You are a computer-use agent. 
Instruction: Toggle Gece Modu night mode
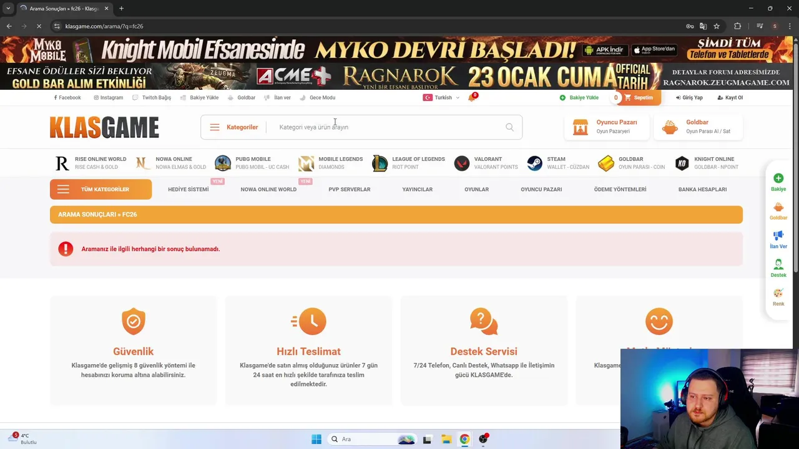click(317, 97)
